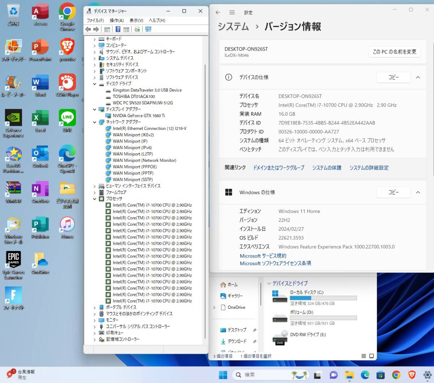Scan for hardware changes via monitor icon
Image resolution: width=434 pixels, height=383 pixels.
pos(148,29)
